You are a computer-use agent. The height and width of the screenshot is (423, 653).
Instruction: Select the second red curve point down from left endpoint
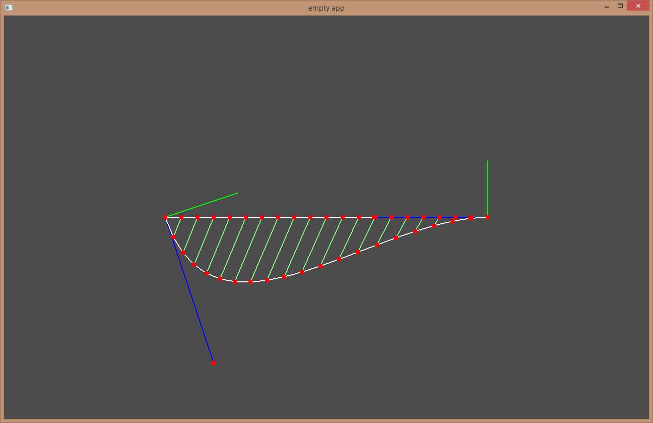(183, 253)
